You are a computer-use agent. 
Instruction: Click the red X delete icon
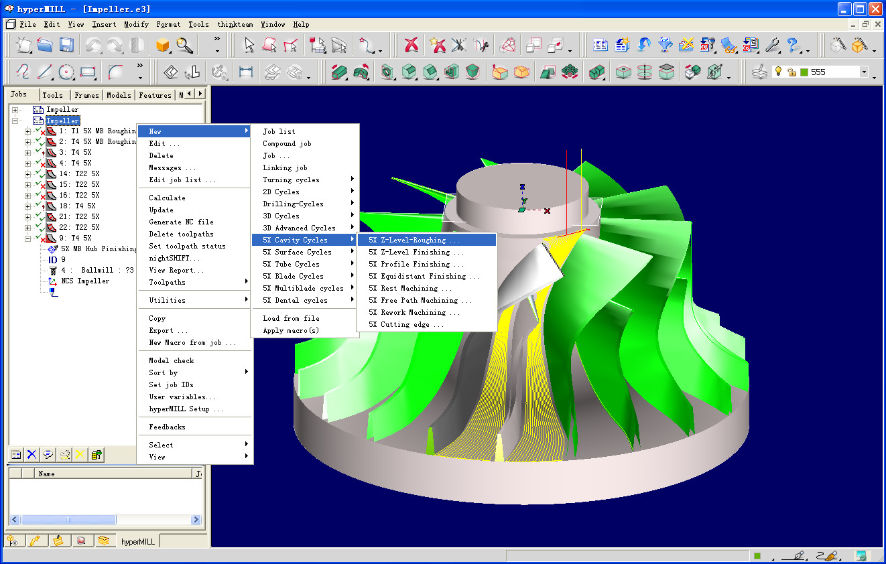411,45
